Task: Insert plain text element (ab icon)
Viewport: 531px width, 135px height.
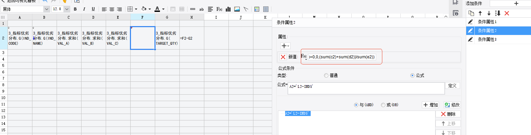Action: click(202, 9)
